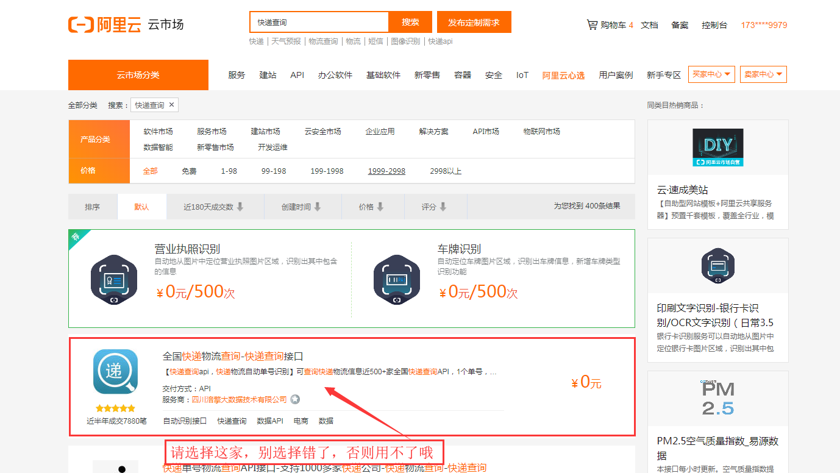Open the 文档 link in the header

(x=649, y=25)
